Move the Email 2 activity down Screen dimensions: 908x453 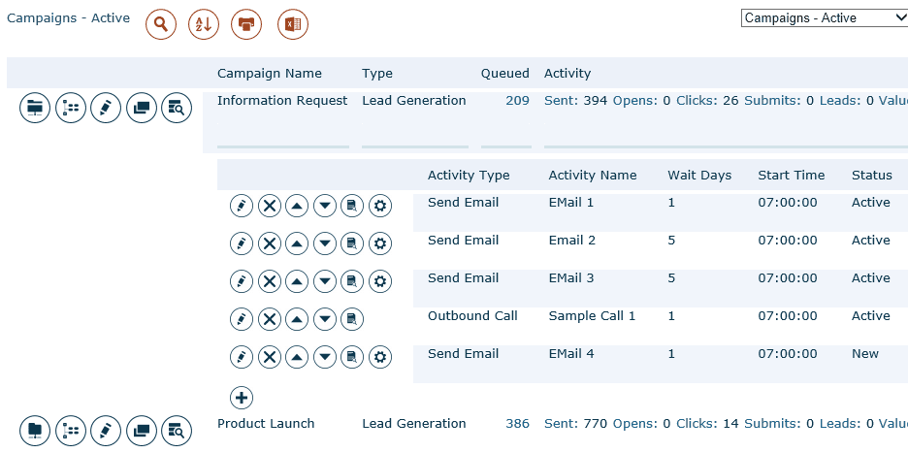tap(325, 243)
